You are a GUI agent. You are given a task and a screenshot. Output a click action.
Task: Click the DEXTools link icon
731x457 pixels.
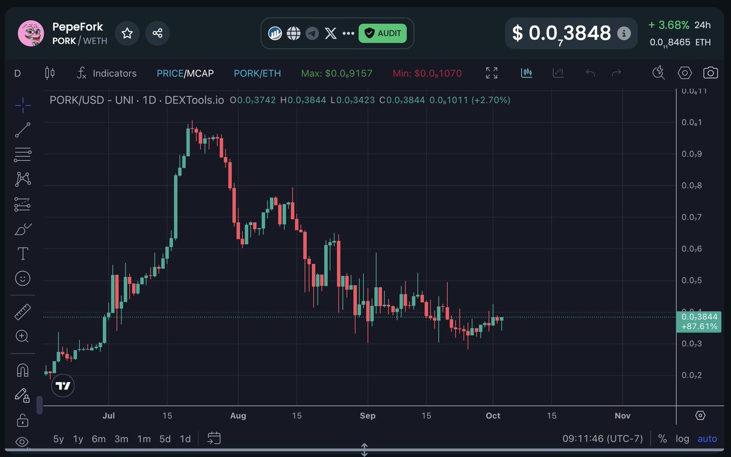275,33
